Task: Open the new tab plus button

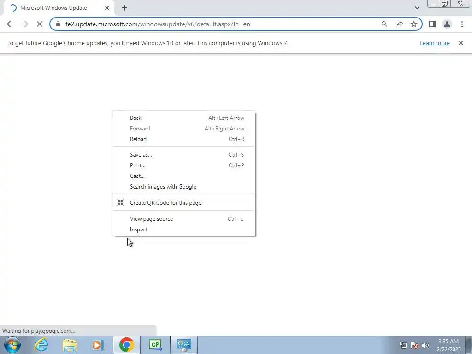Action: (124, 8)
